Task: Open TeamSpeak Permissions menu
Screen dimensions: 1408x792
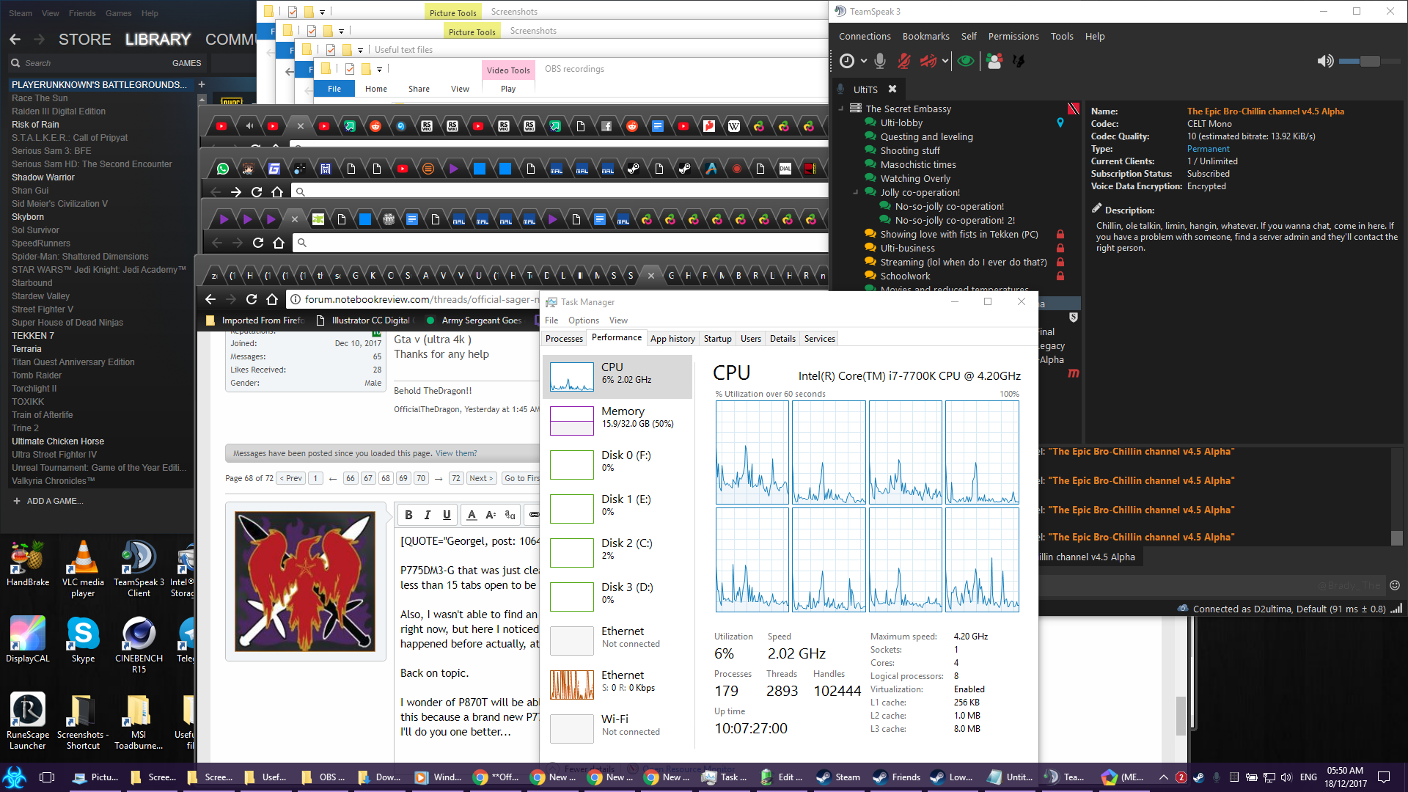Action: (x=1013, y=36)
